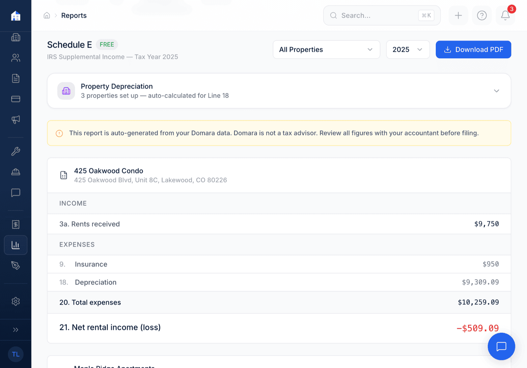Go to the accounting dollar icon in sidebar
Image resolution: width=527 pixels, height=368 pixels.
pyautogui.click(x=15, y=225)
